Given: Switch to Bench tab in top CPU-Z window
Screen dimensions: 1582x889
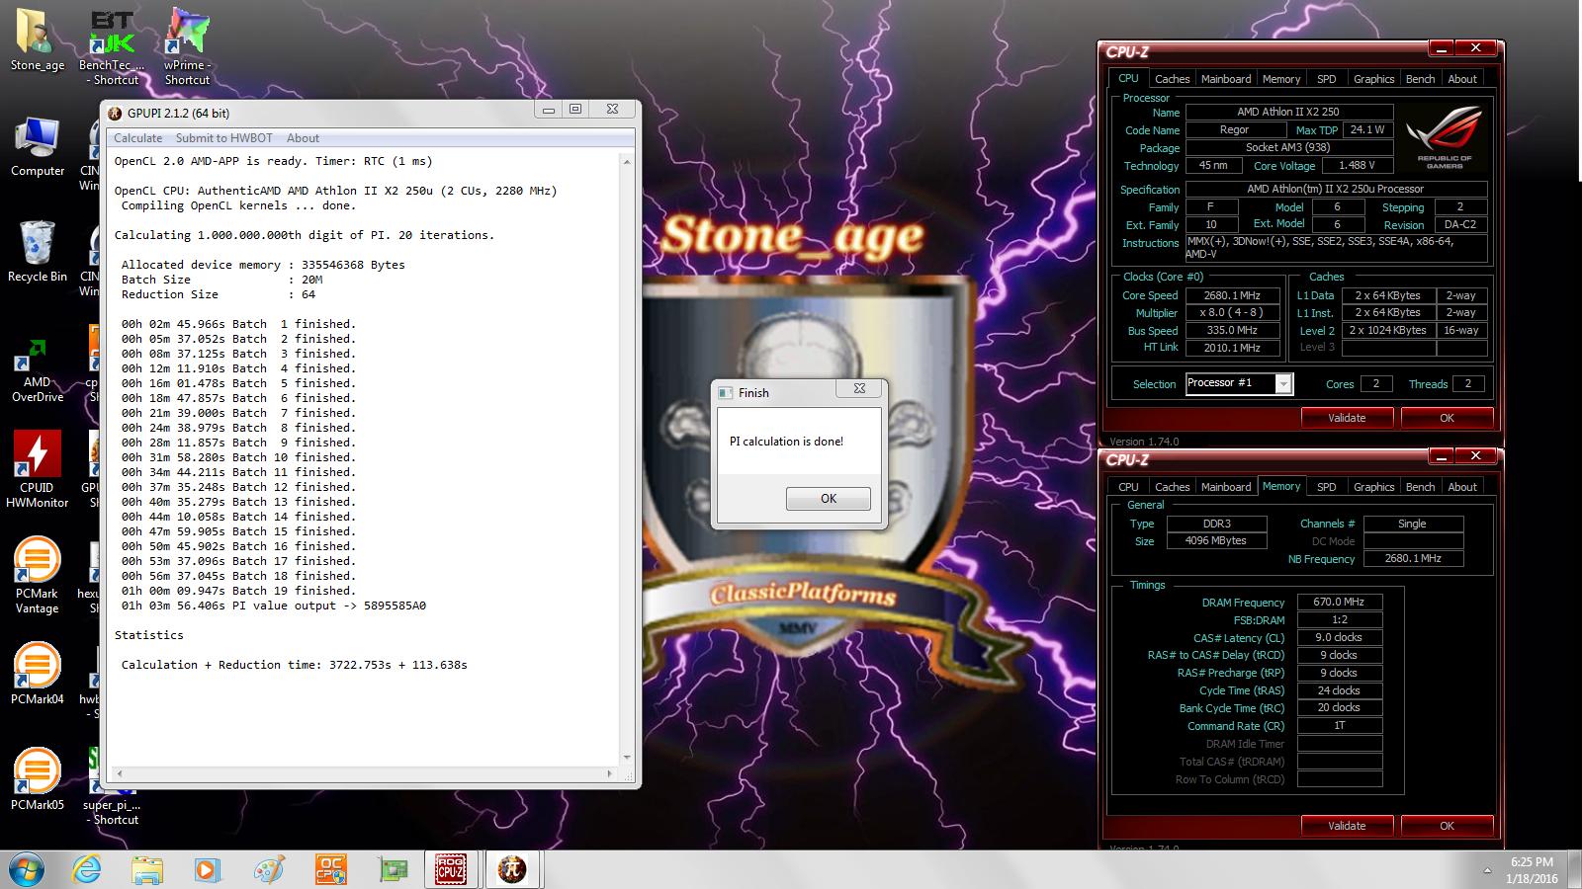Looking at the screenshot, I should tap(1420, 79).
